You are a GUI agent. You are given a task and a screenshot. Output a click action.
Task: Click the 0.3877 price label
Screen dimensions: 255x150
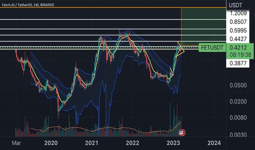click(x=238, y=63)
